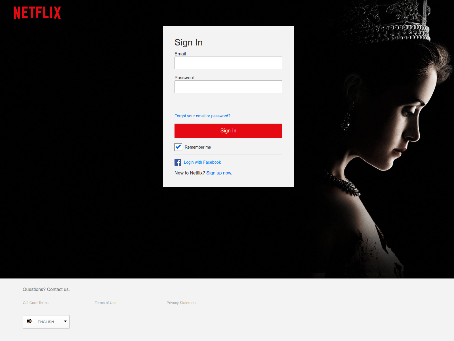The width and height of the screenshot is (454, 341).
Task: Choose Login with Facebook link
Action: 202,162
